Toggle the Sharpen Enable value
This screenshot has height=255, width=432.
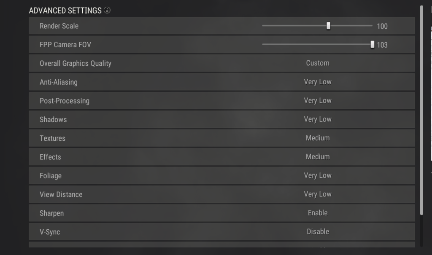pos(318,213)
